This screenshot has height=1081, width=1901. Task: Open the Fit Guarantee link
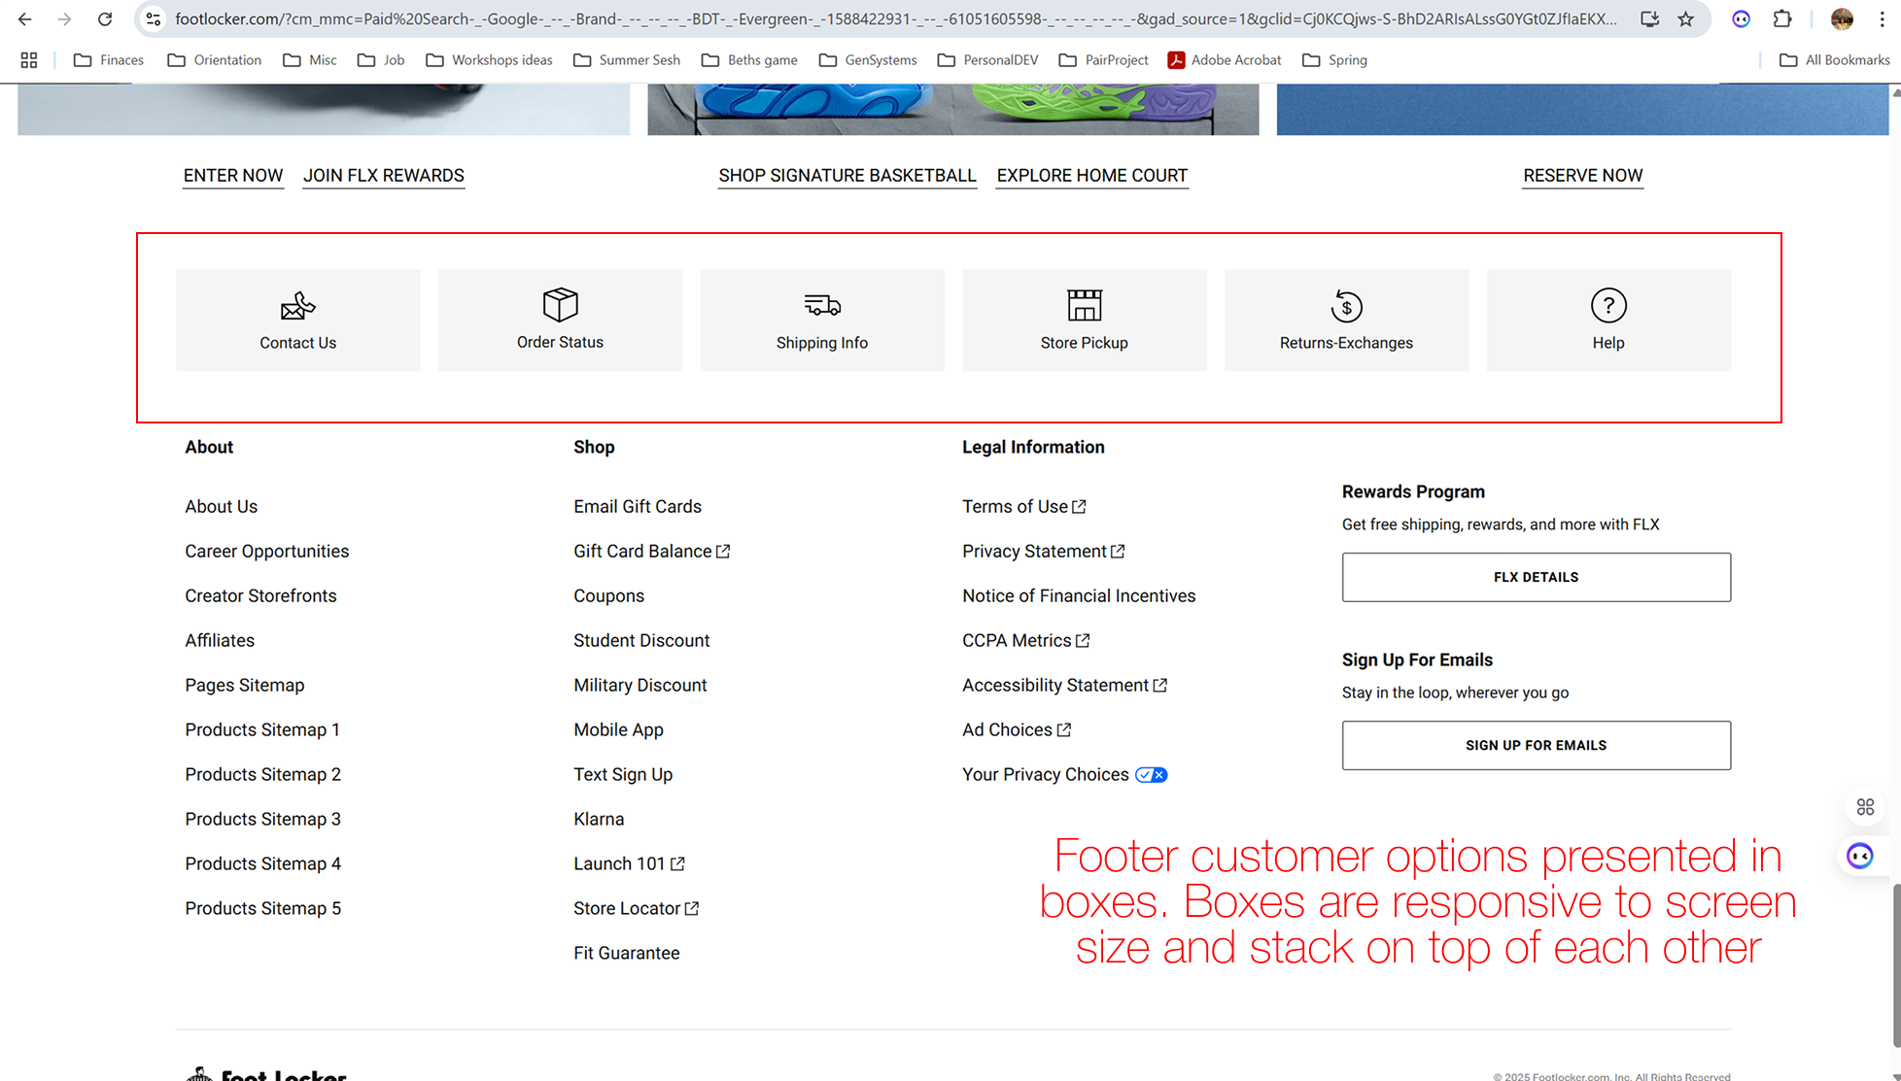(x=627, y=953)
